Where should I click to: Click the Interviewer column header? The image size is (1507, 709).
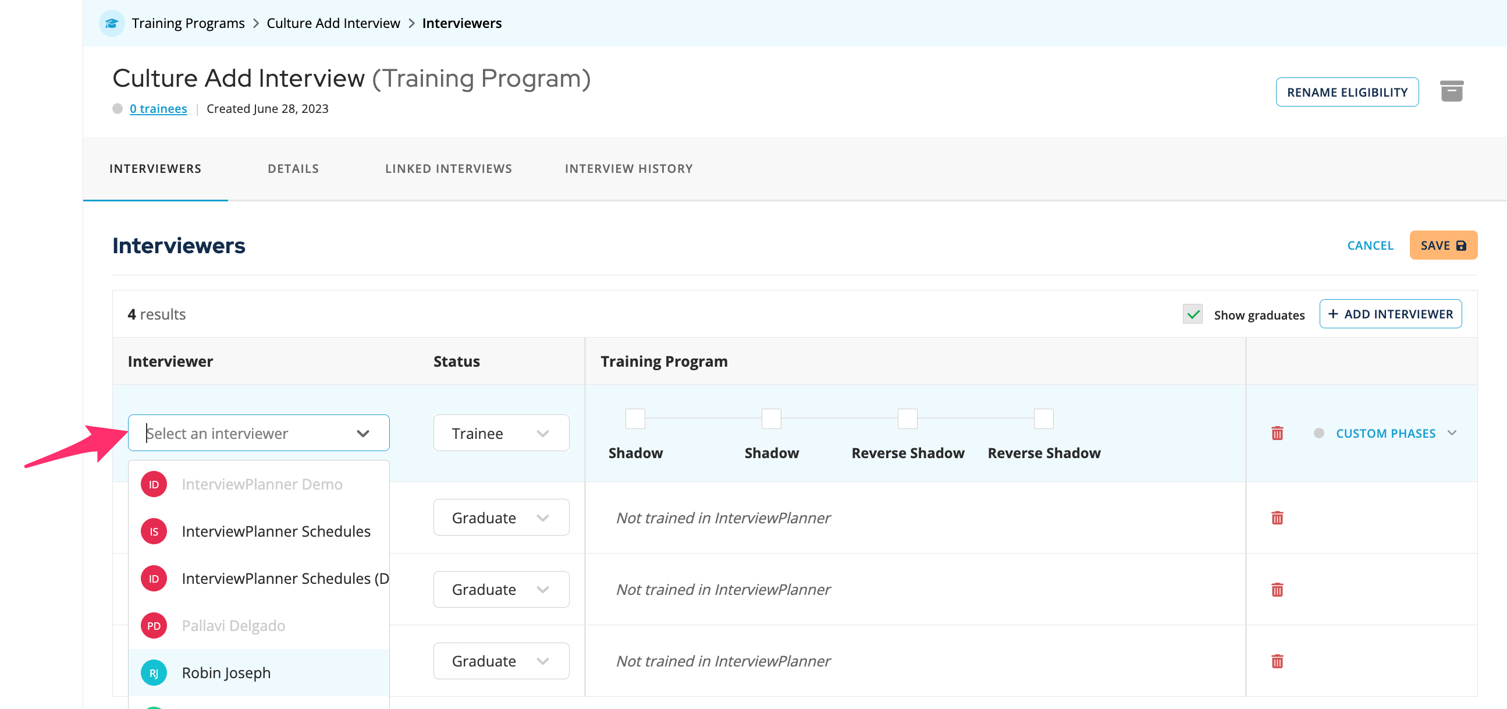point(170,362)
